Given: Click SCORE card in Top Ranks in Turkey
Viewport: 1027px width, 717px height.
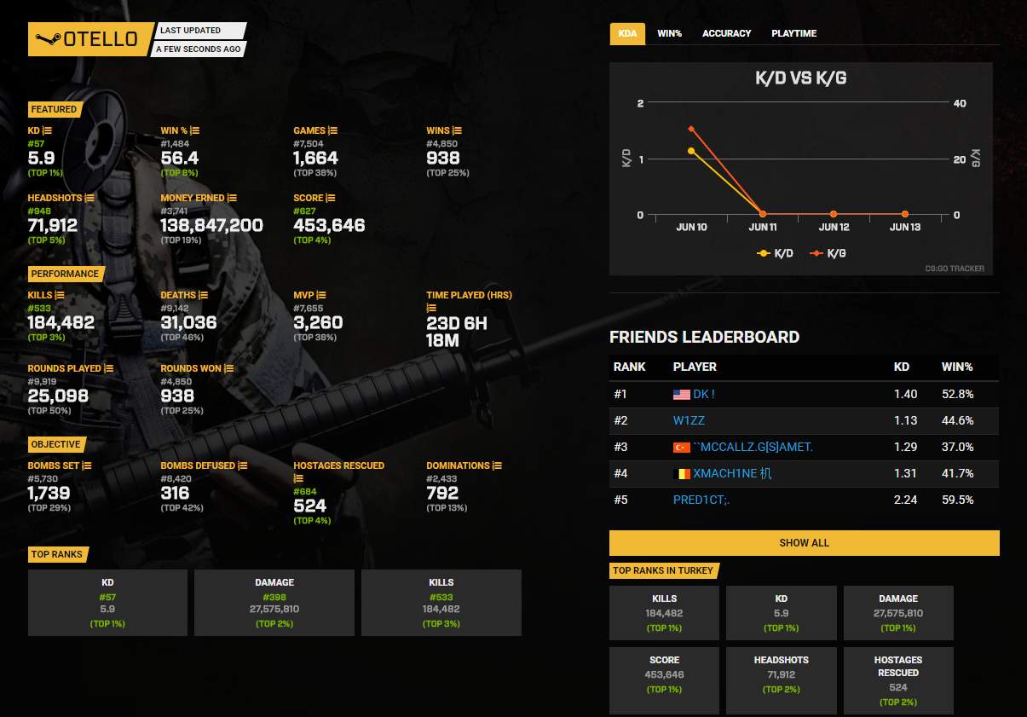Looking at the screenshot, I should [664, 680].
